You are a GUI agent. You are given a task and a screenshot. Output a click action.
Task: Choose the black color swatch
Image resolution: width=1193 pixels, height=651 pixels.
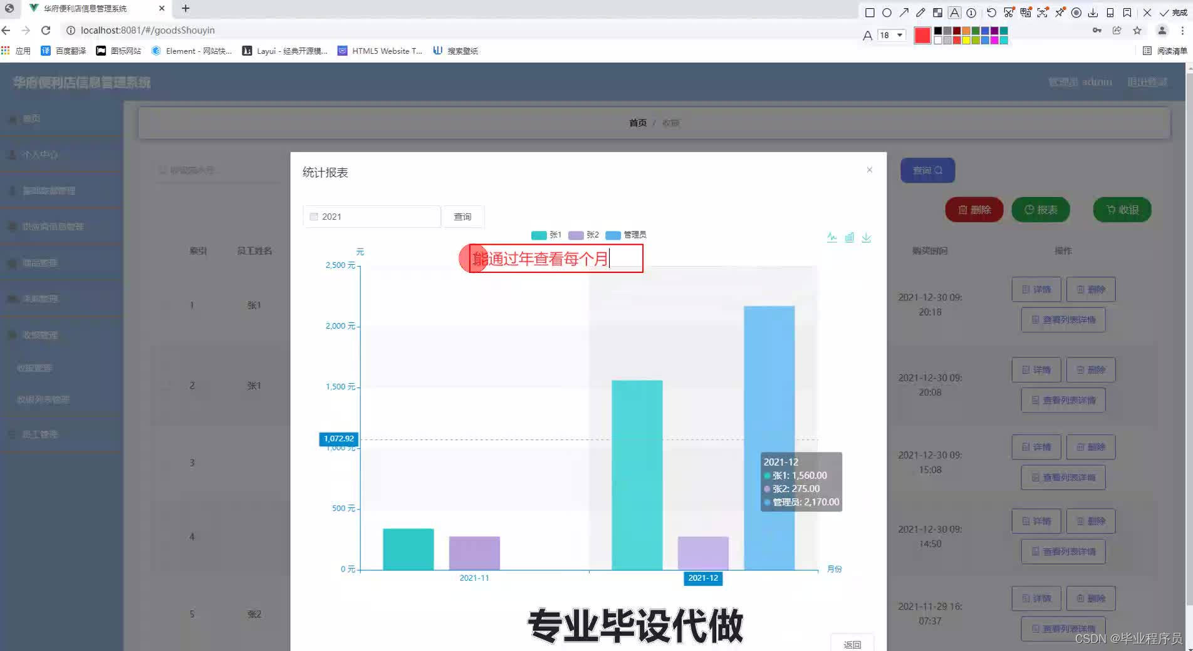[938, 31]
